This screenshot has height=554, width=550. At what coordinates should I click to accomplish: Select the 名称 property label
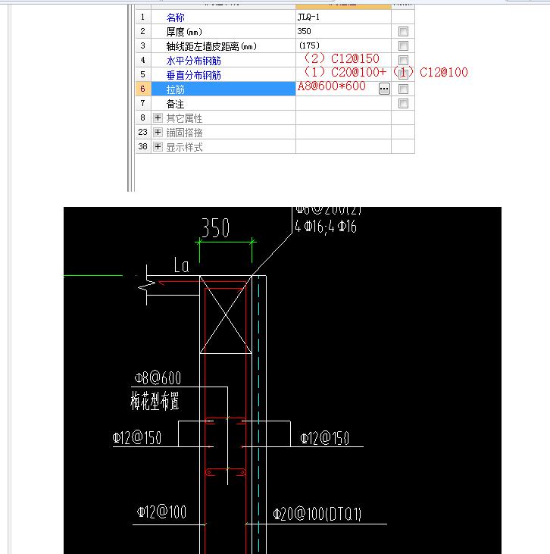point(175,17)
